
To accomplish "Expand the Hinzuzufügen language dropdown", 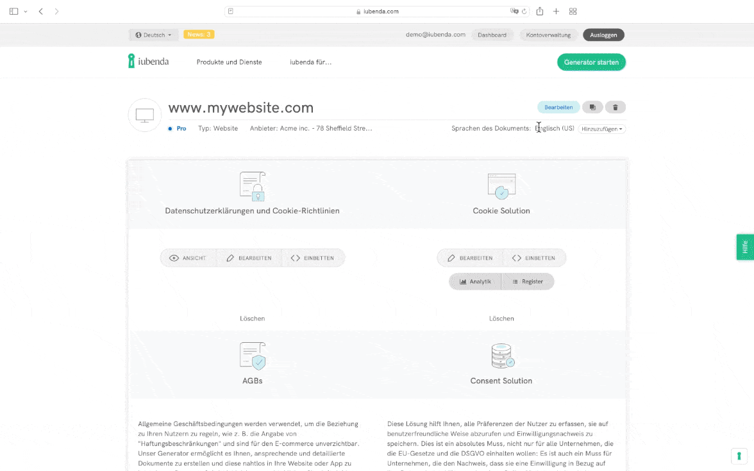I will pos(601,129).
